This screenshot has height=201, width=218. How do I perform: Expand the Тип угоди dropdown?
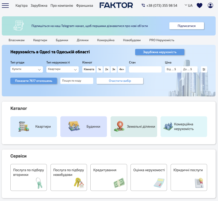coord(27,69)
